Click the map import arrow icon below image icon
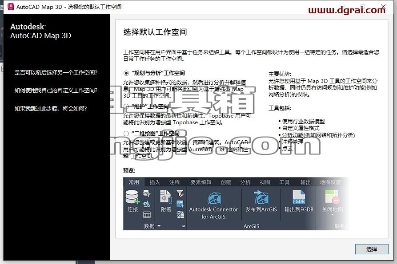The width and height of the screenshot is (397, 264). click(180, 215)
